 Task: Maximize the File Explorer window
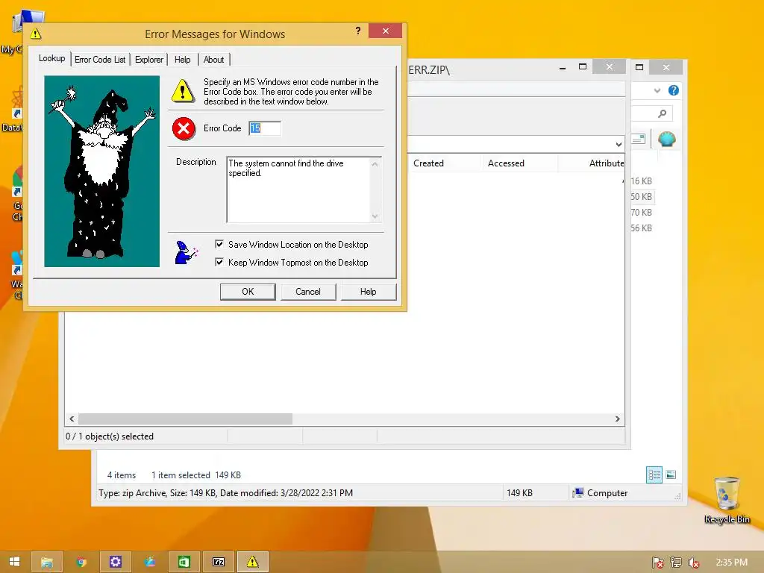click(639, 67)
